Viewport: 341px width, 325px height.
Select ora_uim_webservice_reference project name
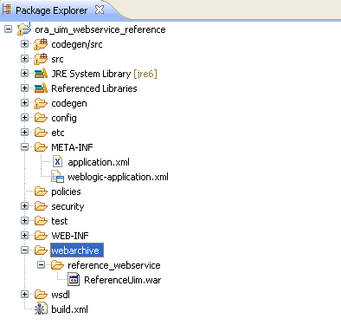100,29
